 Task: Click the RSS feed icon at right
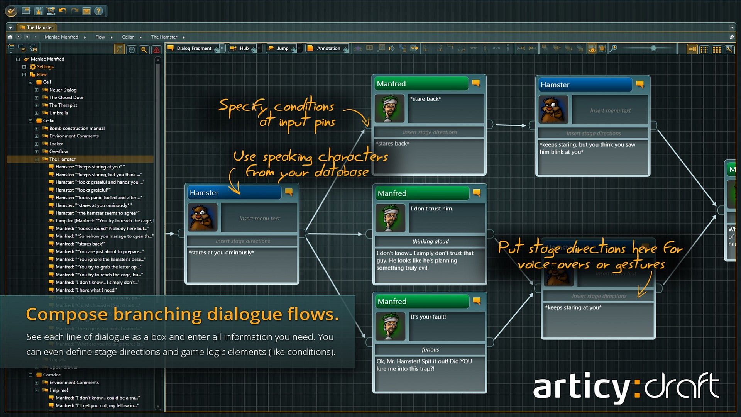click(x=732, y=37)
